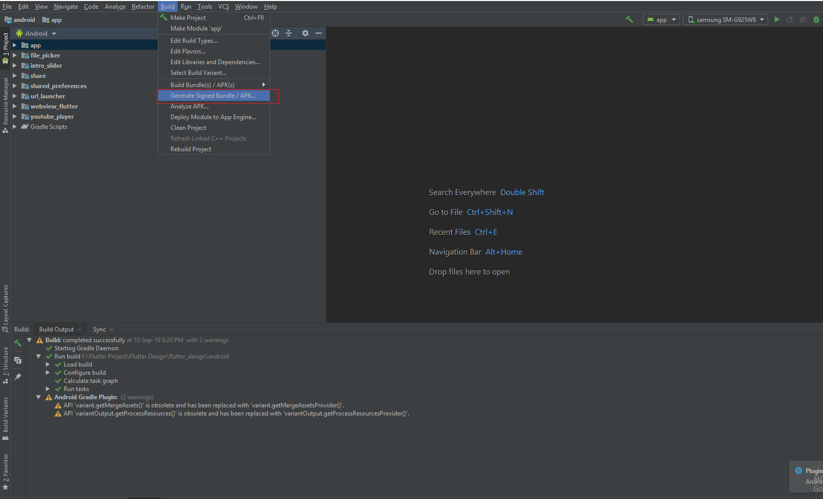
Task: Choose Clean Project from Build menu
Action: (x=188, y=128)
